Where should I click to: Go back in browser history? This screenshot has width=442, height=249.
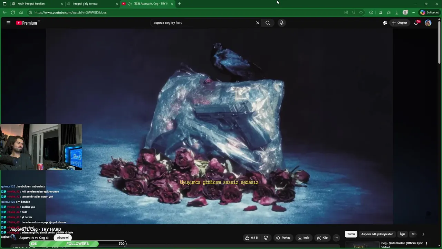[4, 12]
